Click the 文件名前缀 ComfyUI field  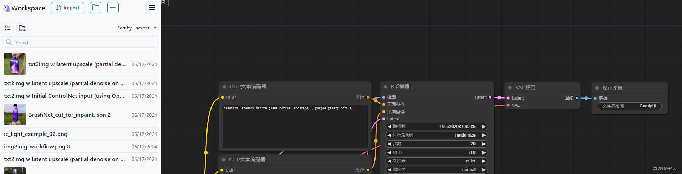coord(629,106)
